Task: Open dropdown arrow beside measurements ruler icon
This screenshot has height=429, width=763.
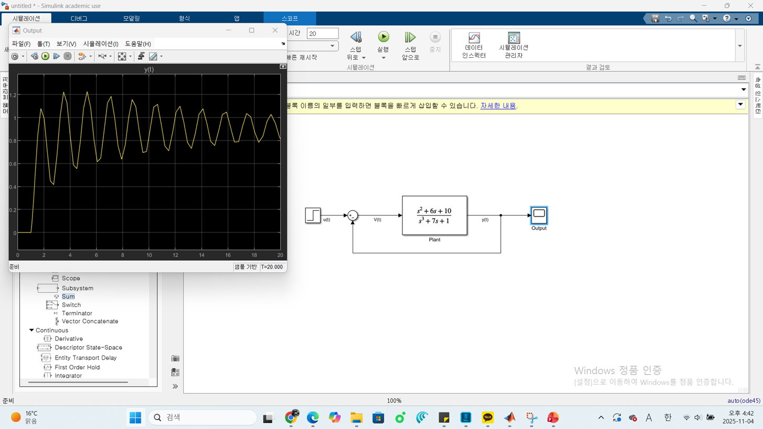Action: 161,56
